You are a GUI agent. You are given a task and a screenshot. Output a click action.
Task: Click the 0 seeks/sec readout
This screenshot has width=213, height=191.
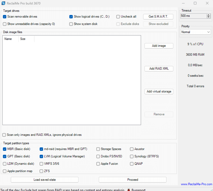pyautogui.click(x=195, y=76)
